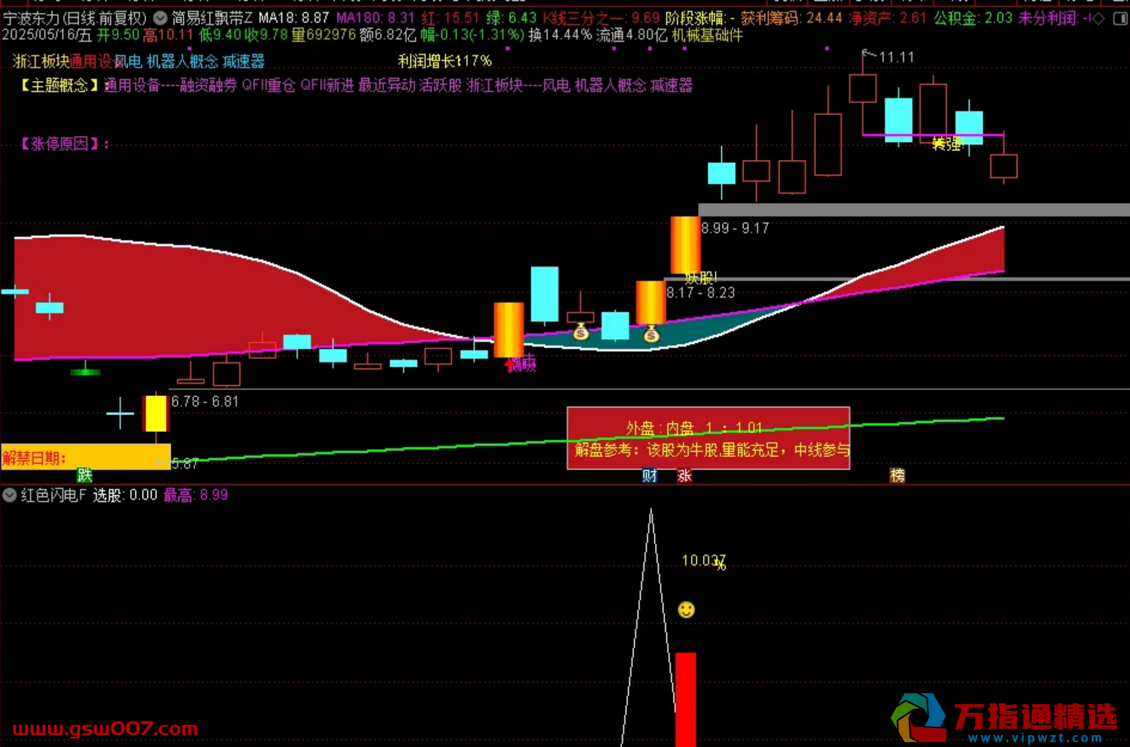
Task: Select the 简易红飘带Z indicator name
Action: point(212,18)
